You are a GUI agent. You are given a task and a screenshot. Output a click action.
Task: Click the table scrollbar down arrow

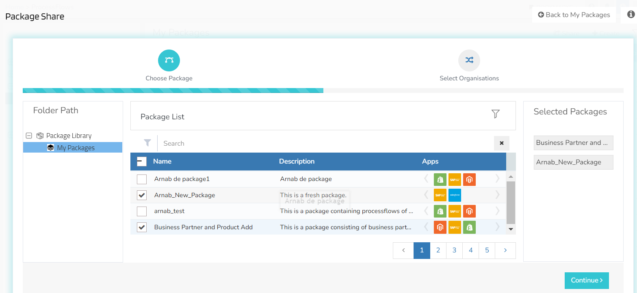click(x=511, y=230)
